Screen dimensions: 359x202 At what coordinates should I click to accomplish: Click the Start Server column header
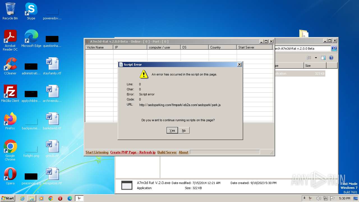click(255, 47)
